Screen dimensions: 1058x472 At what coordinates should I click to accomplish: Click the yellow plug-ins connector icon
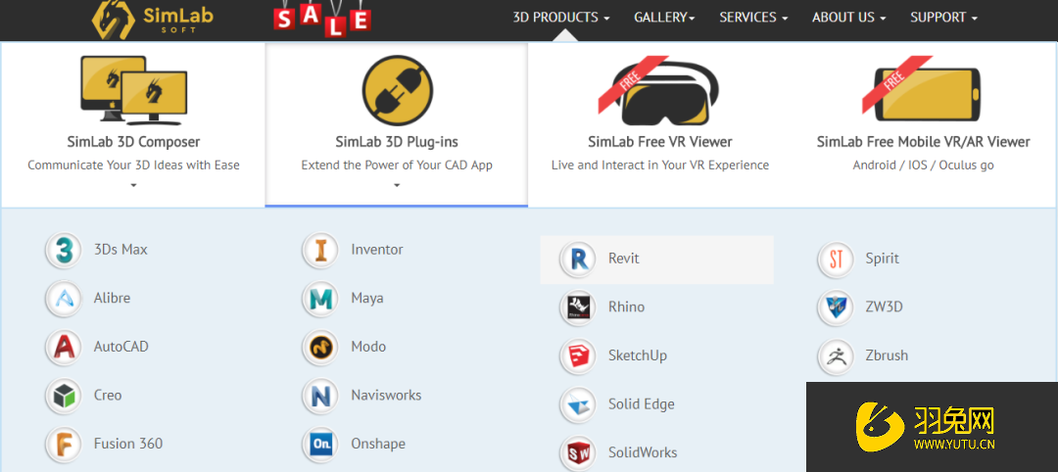(397, 90)
